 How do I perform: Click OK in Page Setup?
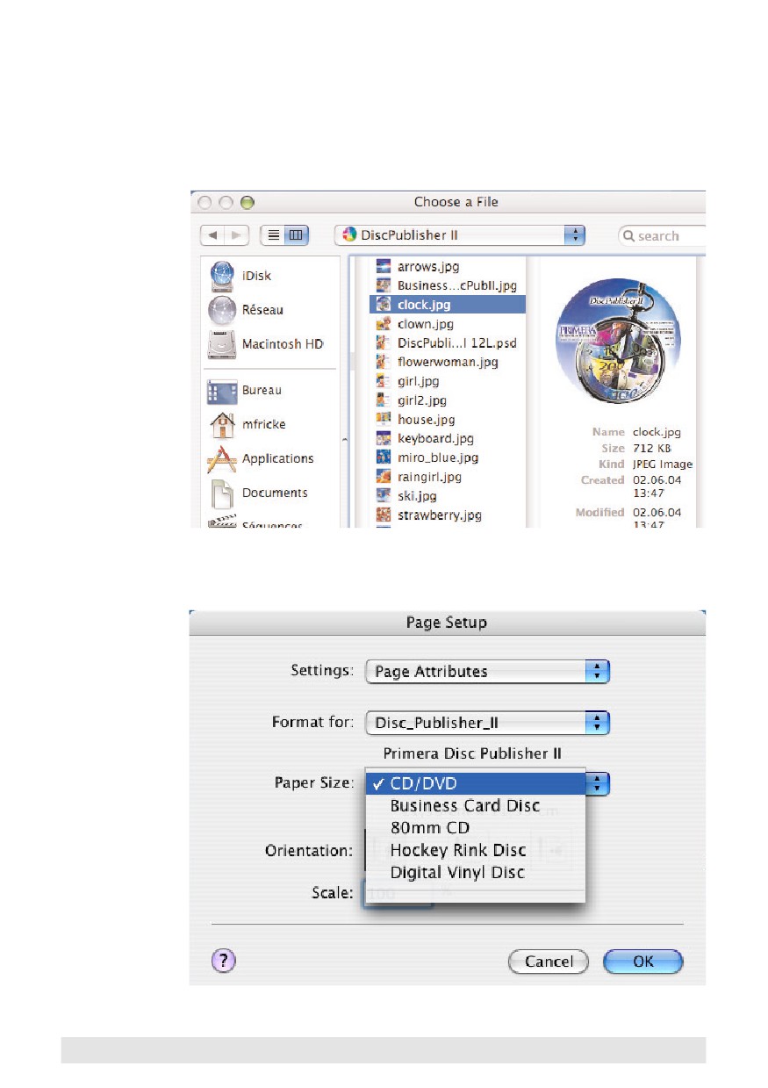(643, 962)
